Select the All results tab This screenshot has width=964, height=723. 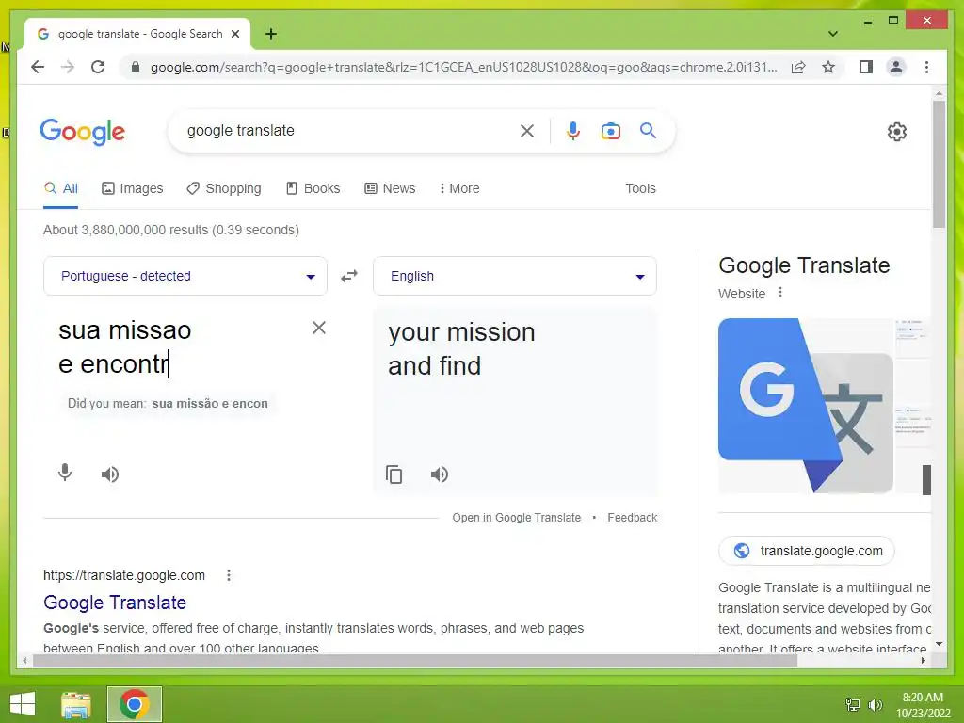tap(61, 188)
